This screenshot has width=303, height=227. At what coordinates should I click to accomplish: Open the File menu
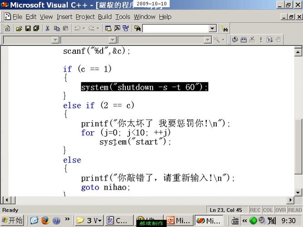pos(17,17)
